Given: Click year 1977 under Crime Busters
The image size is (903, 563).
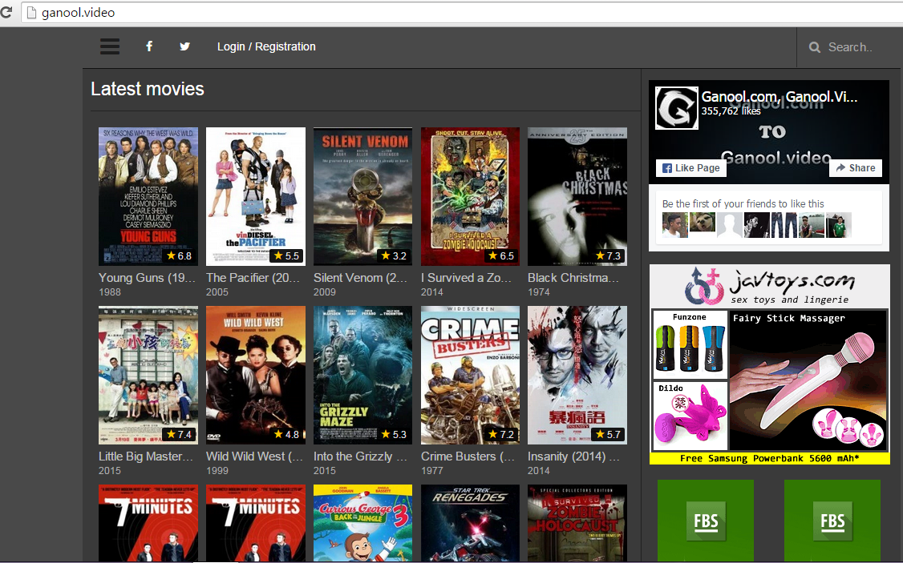Looking at the screenshot, I should click(432, 471).
